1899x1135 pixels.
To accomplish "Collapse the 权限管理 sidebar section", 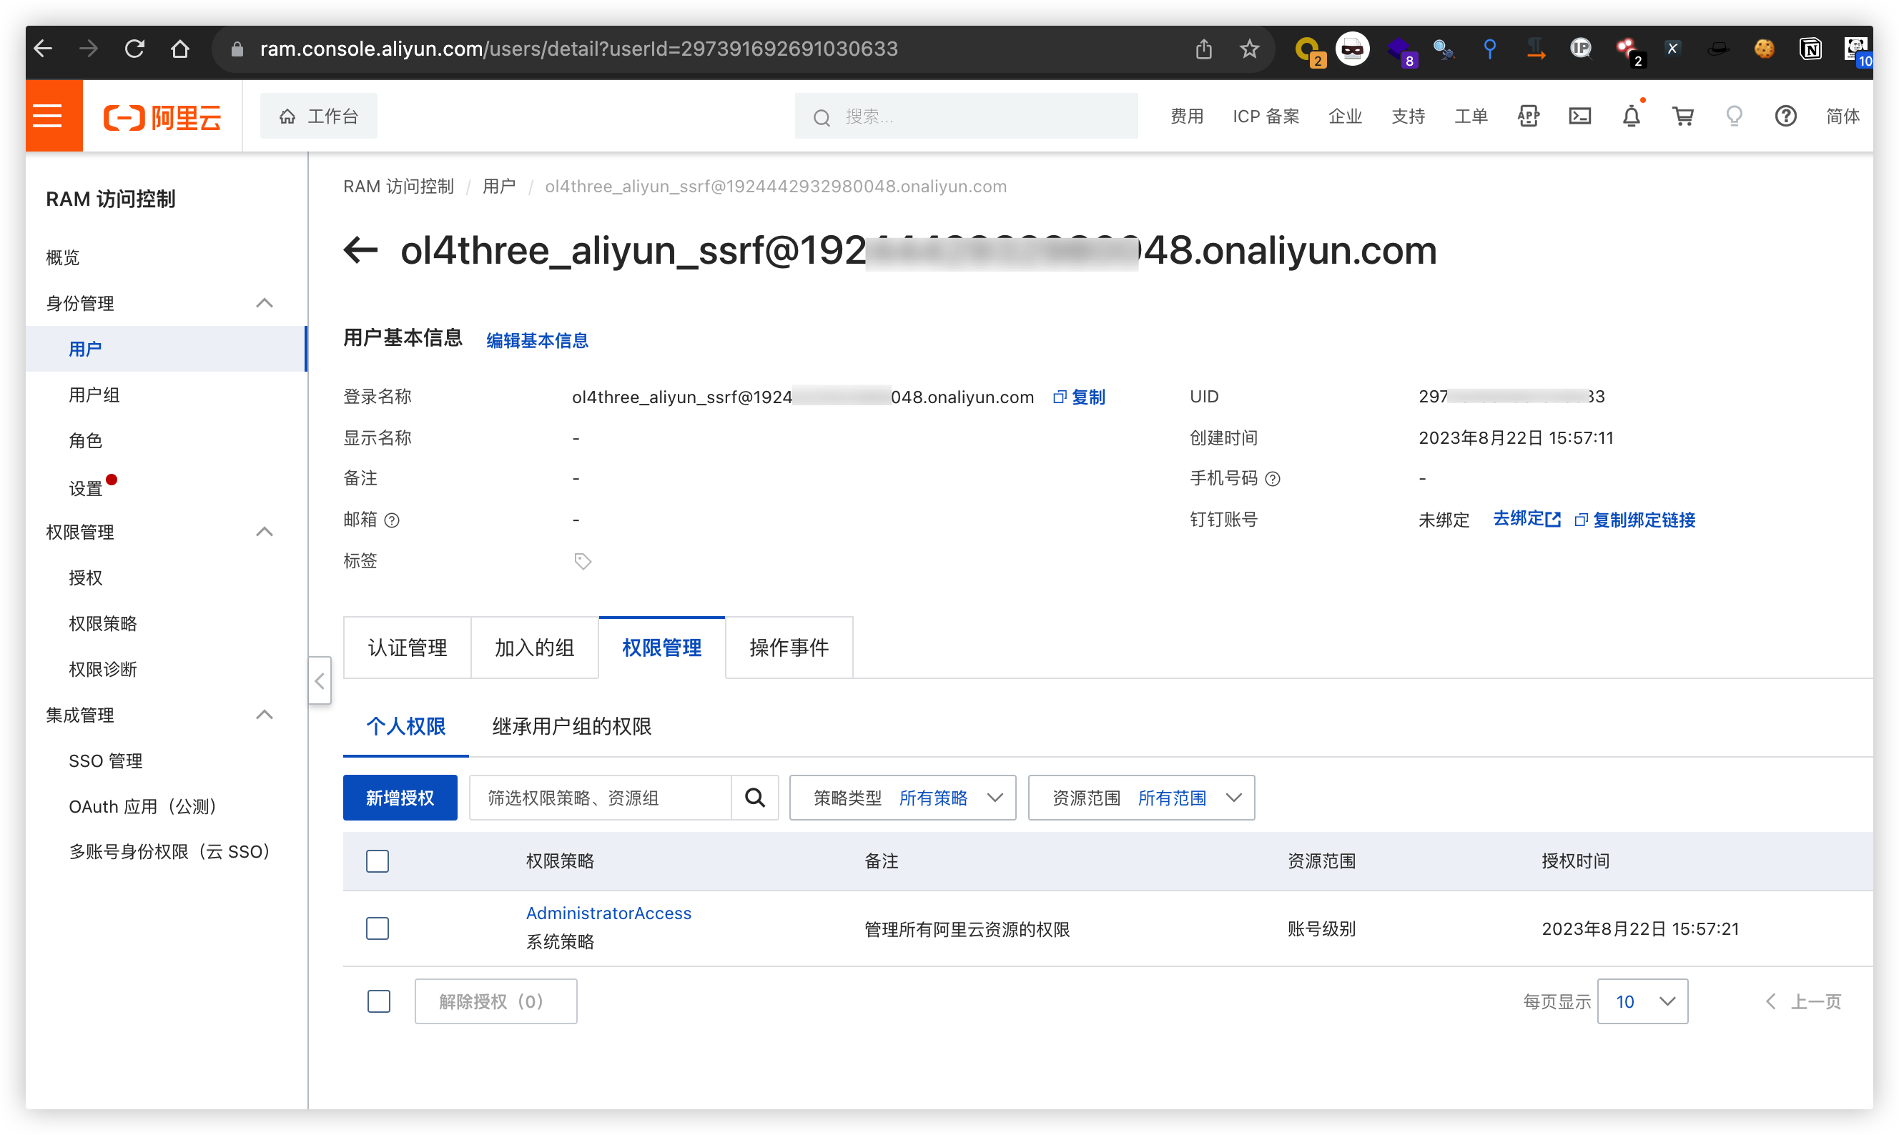I will click(x=264, y=532).
